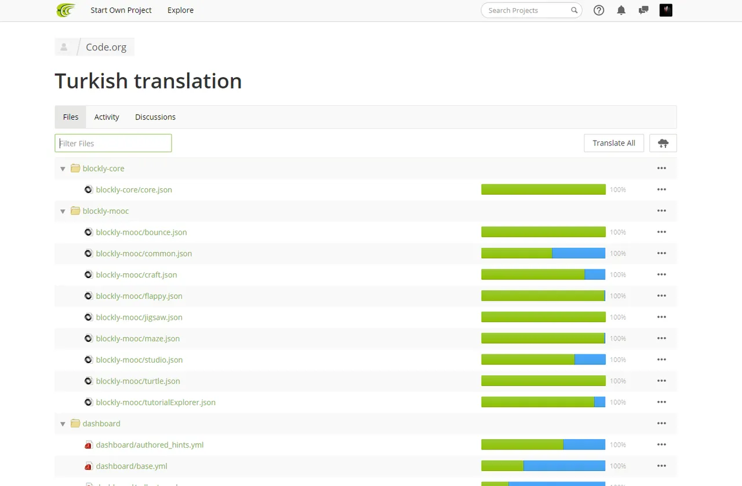
Task: Open dashboard/base.yml file link
Action: point(132,466)
